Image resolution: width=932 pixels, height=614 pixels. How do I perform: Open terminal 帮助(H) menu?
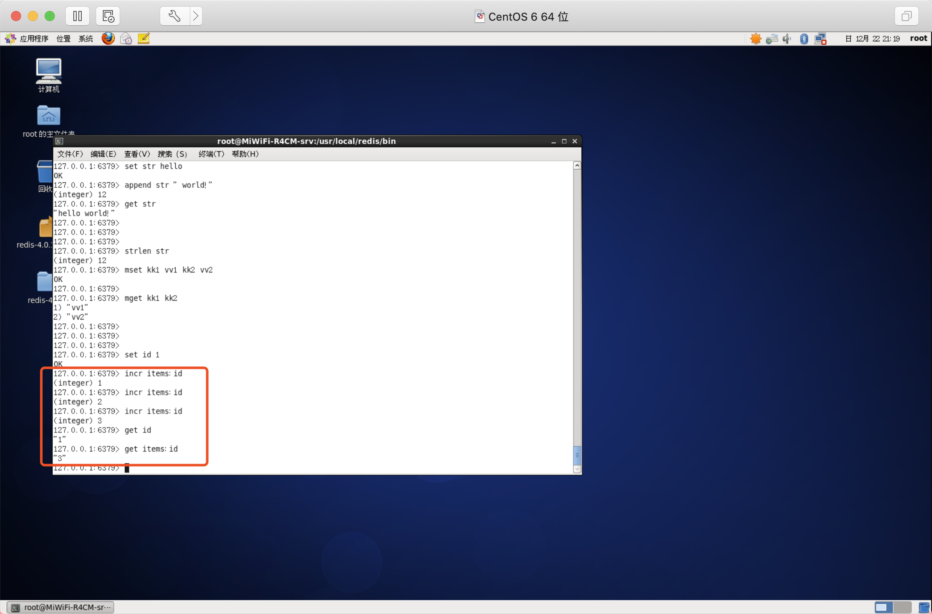tap(245, 154)
